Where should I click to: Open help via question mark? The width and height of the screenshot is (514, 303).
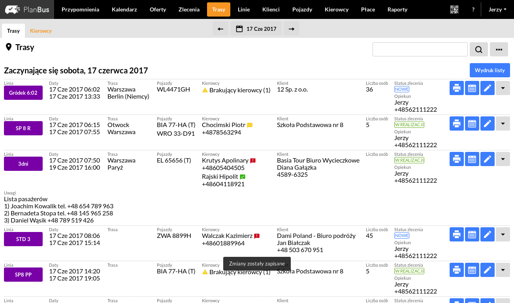[473, 9]
